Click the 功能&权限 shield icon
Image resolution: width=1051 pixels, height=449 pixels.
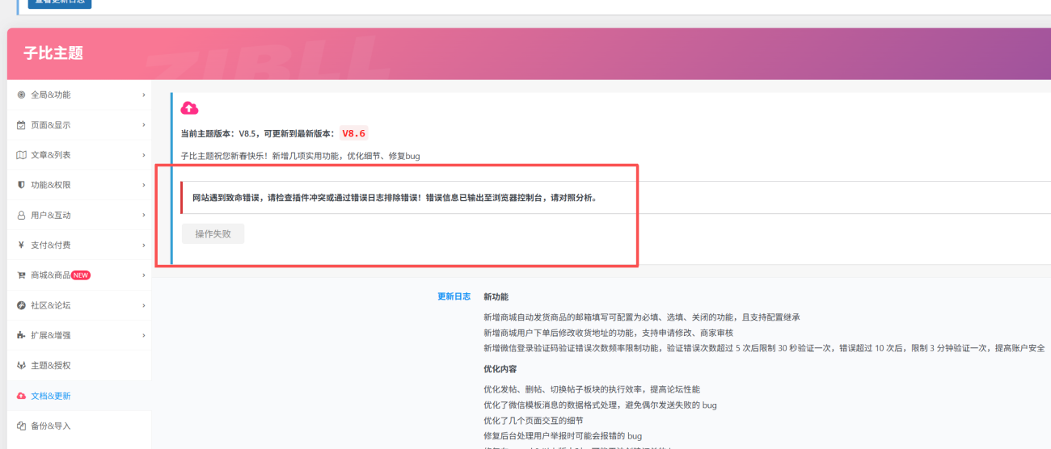pyautogui.click(x=22, y=185)
